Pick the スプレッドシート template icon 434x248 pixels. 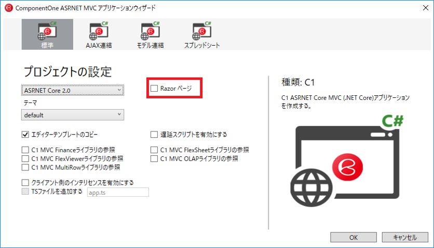click(x=202, y=34)
